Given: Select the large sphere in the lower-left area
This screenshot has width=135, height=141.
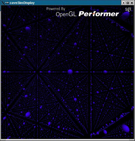Looking at the screenshot, I should [28, 114].
